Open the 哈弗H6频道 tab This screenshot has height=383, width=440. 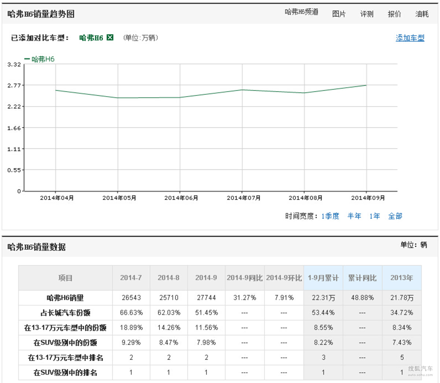pyautogui.click(x=301, y=12)
